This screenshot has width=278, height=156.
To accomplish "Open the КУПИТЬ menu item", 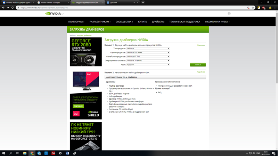I will click(142, 22).
